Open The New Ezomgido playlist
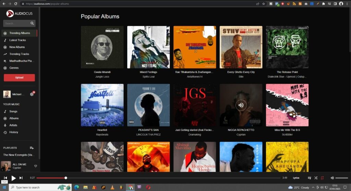351x191 pixels. [x=18, y=155]
